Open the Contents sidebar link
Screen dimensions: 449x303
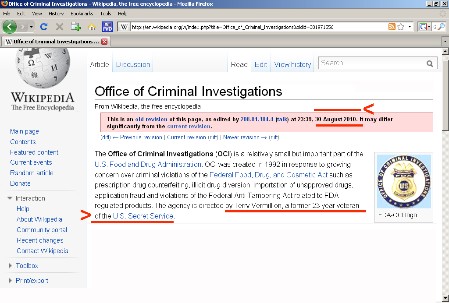23,142
